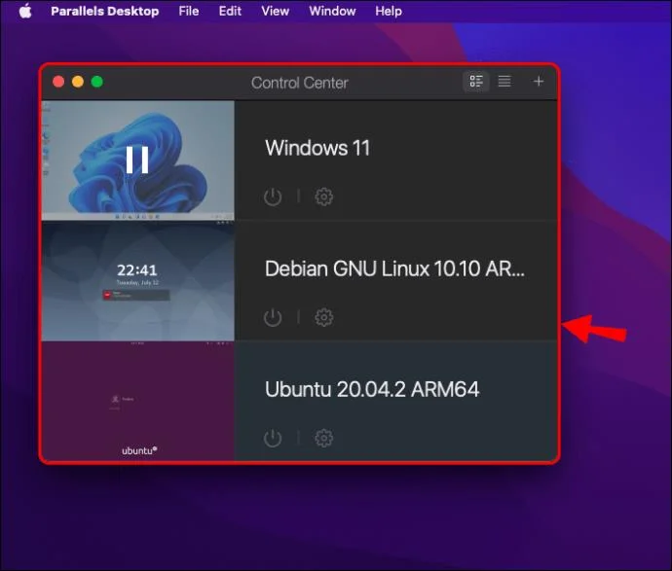Image resolution: width=672 pixels, height=571 pixels.
Task: Select the Debian lock screen thumbnail
Action: click(138, 281)
